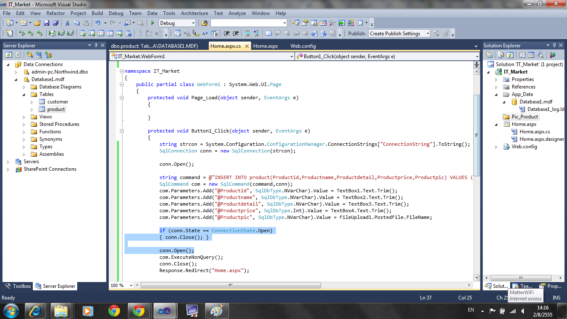Switch to dbo.product table tab
The width and height of the screenshot is (567, 319).
click(x=154, y=46)
